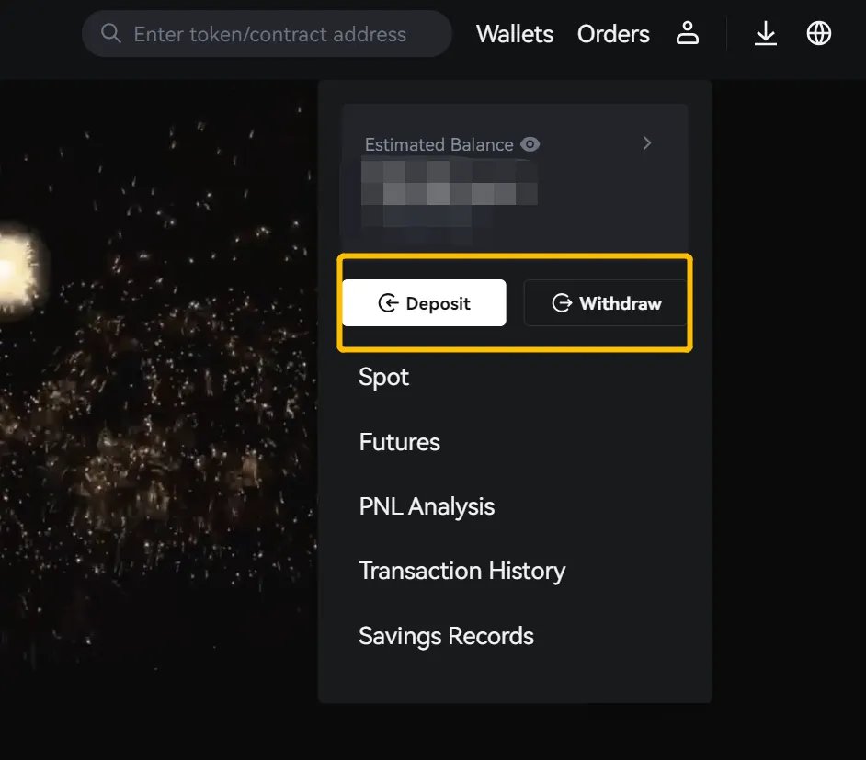Select Futures from the wallet menu

(x=399, y=442)
